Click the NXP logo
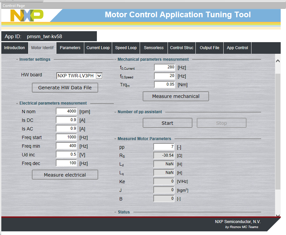 click(27, 16)
